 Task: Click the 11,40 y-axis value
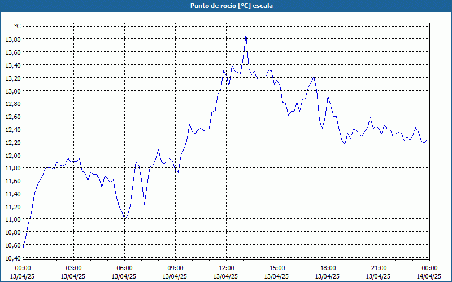coord(13,195)
